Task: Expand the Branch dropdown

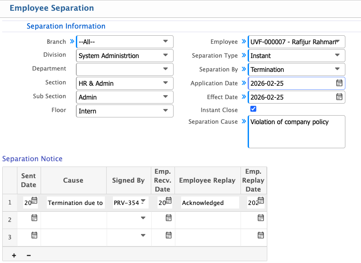Action: tap(165, 42)
